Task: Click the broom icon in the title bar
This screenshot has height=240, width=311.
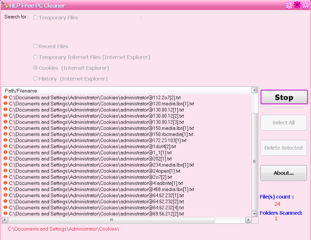Action: 5,5
